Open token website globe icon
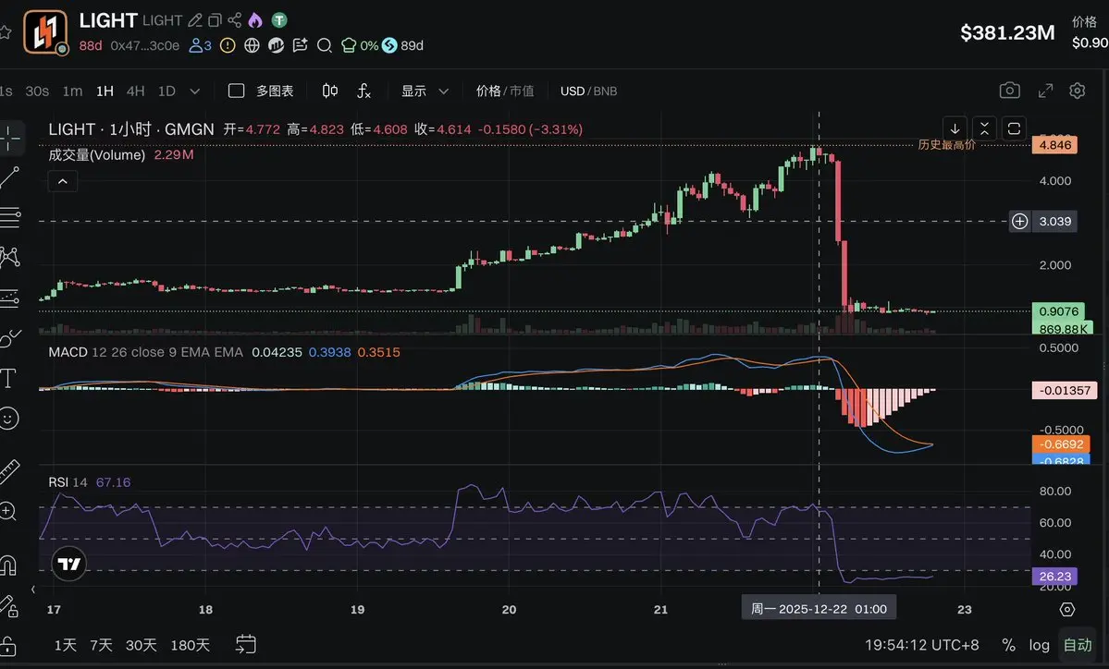Image resolution: width=1109 pixels, height=669 pixels. [252, 46]
